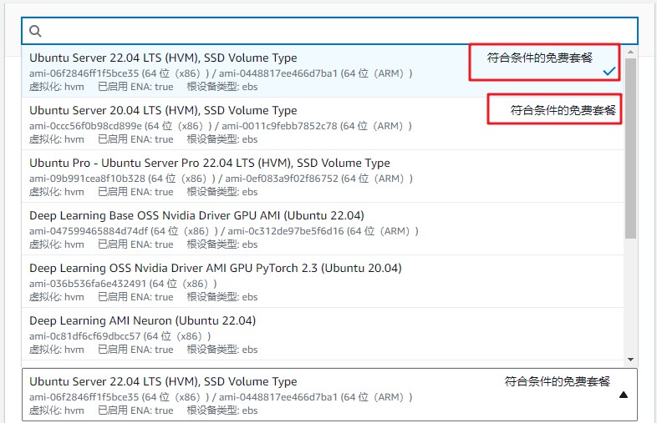Click ami-09b991cea8f10b328 ID text
Viewport: 657px width, 423px height.
tap(87, 179)
